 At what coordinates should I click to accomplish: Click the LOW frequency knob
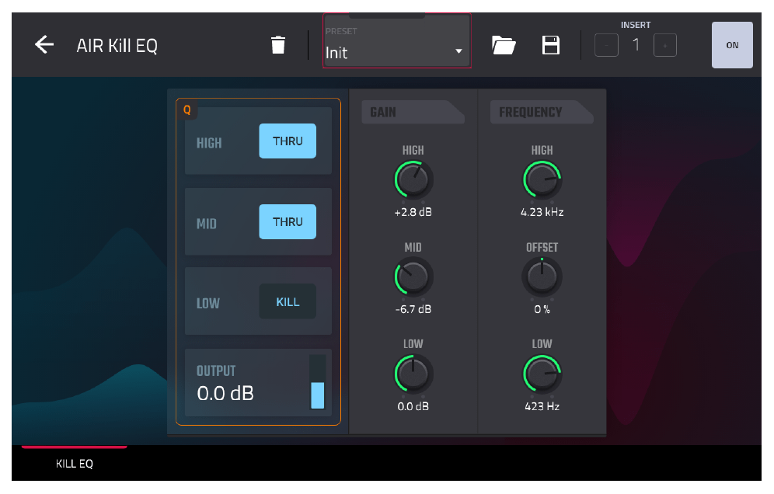tap(542, 374)
